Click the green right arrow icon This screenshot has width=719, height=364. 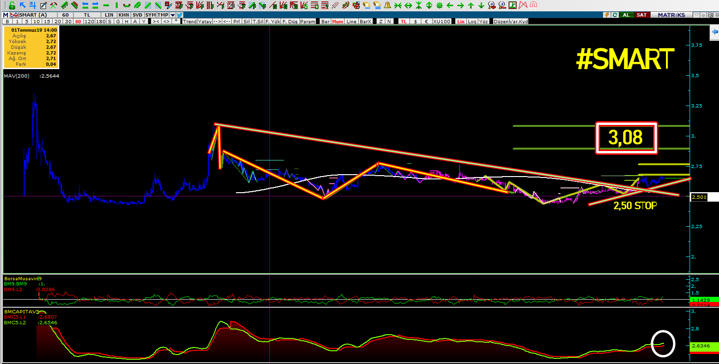tap(460, 5)
